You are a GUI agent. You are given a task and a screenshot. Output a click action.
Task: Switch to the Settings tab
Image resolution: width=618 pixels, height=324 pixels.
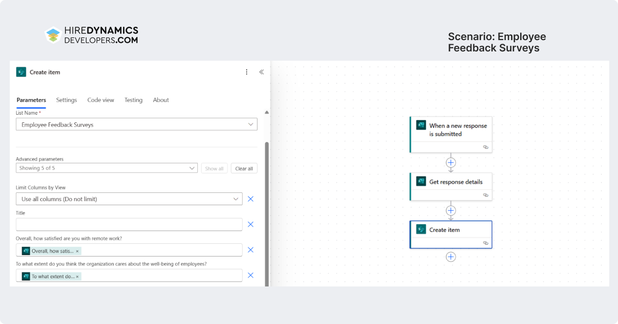point(66,100)
